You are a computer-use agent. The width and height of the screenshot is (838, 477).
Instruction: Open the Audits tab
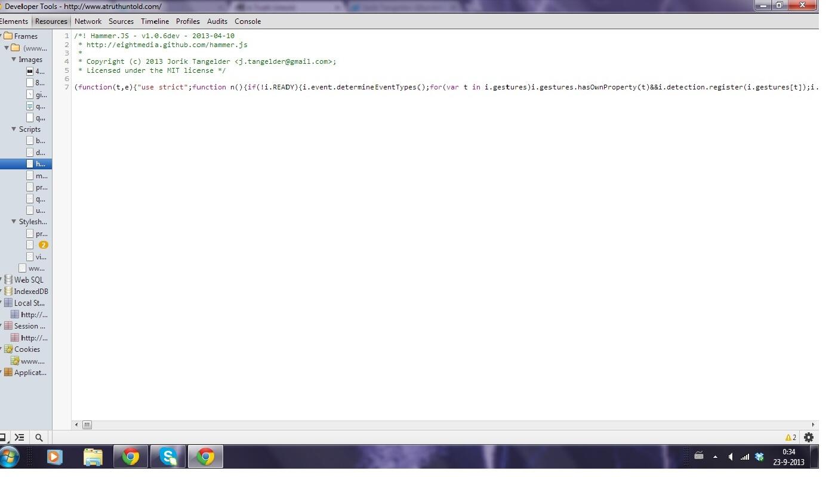(x=217, y=21)
